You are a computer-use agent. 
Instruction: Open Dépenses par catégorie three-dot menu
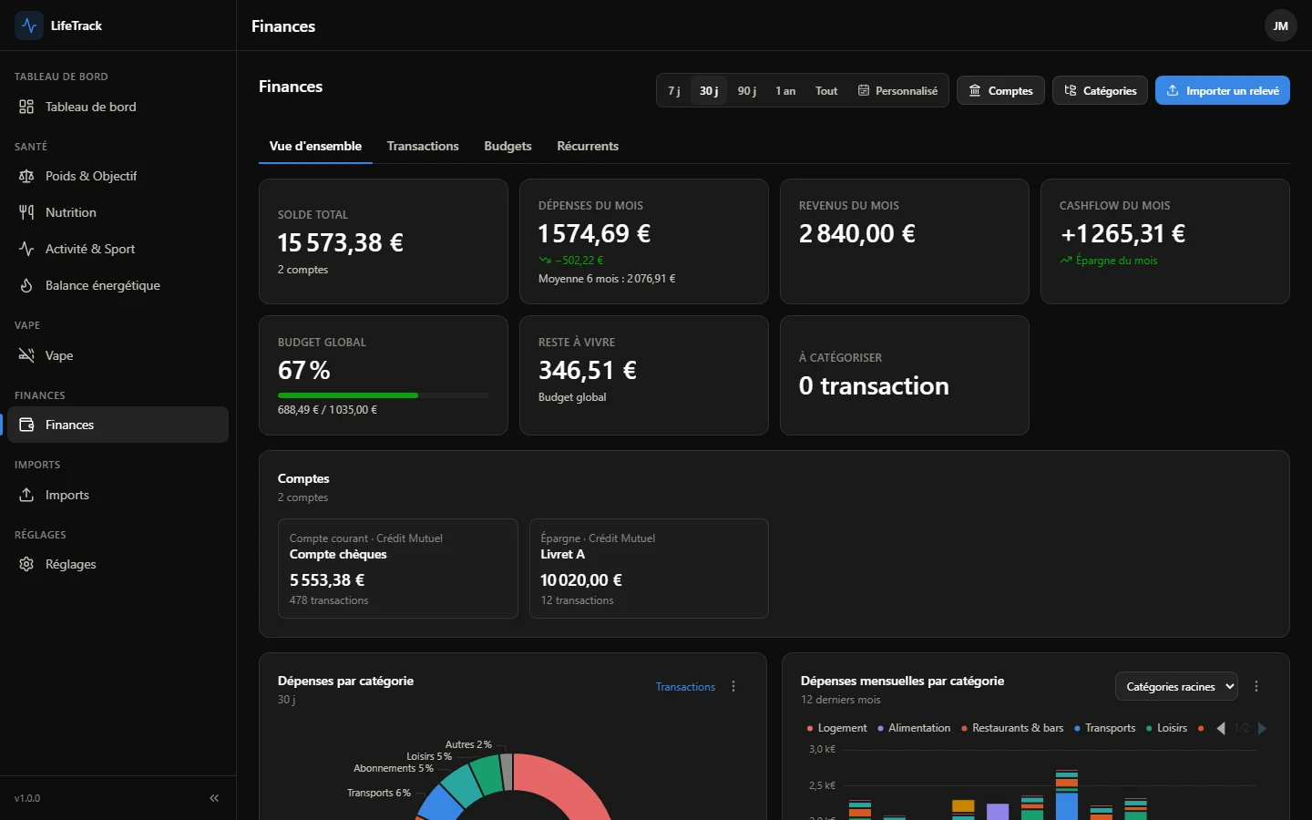[733, 687]
